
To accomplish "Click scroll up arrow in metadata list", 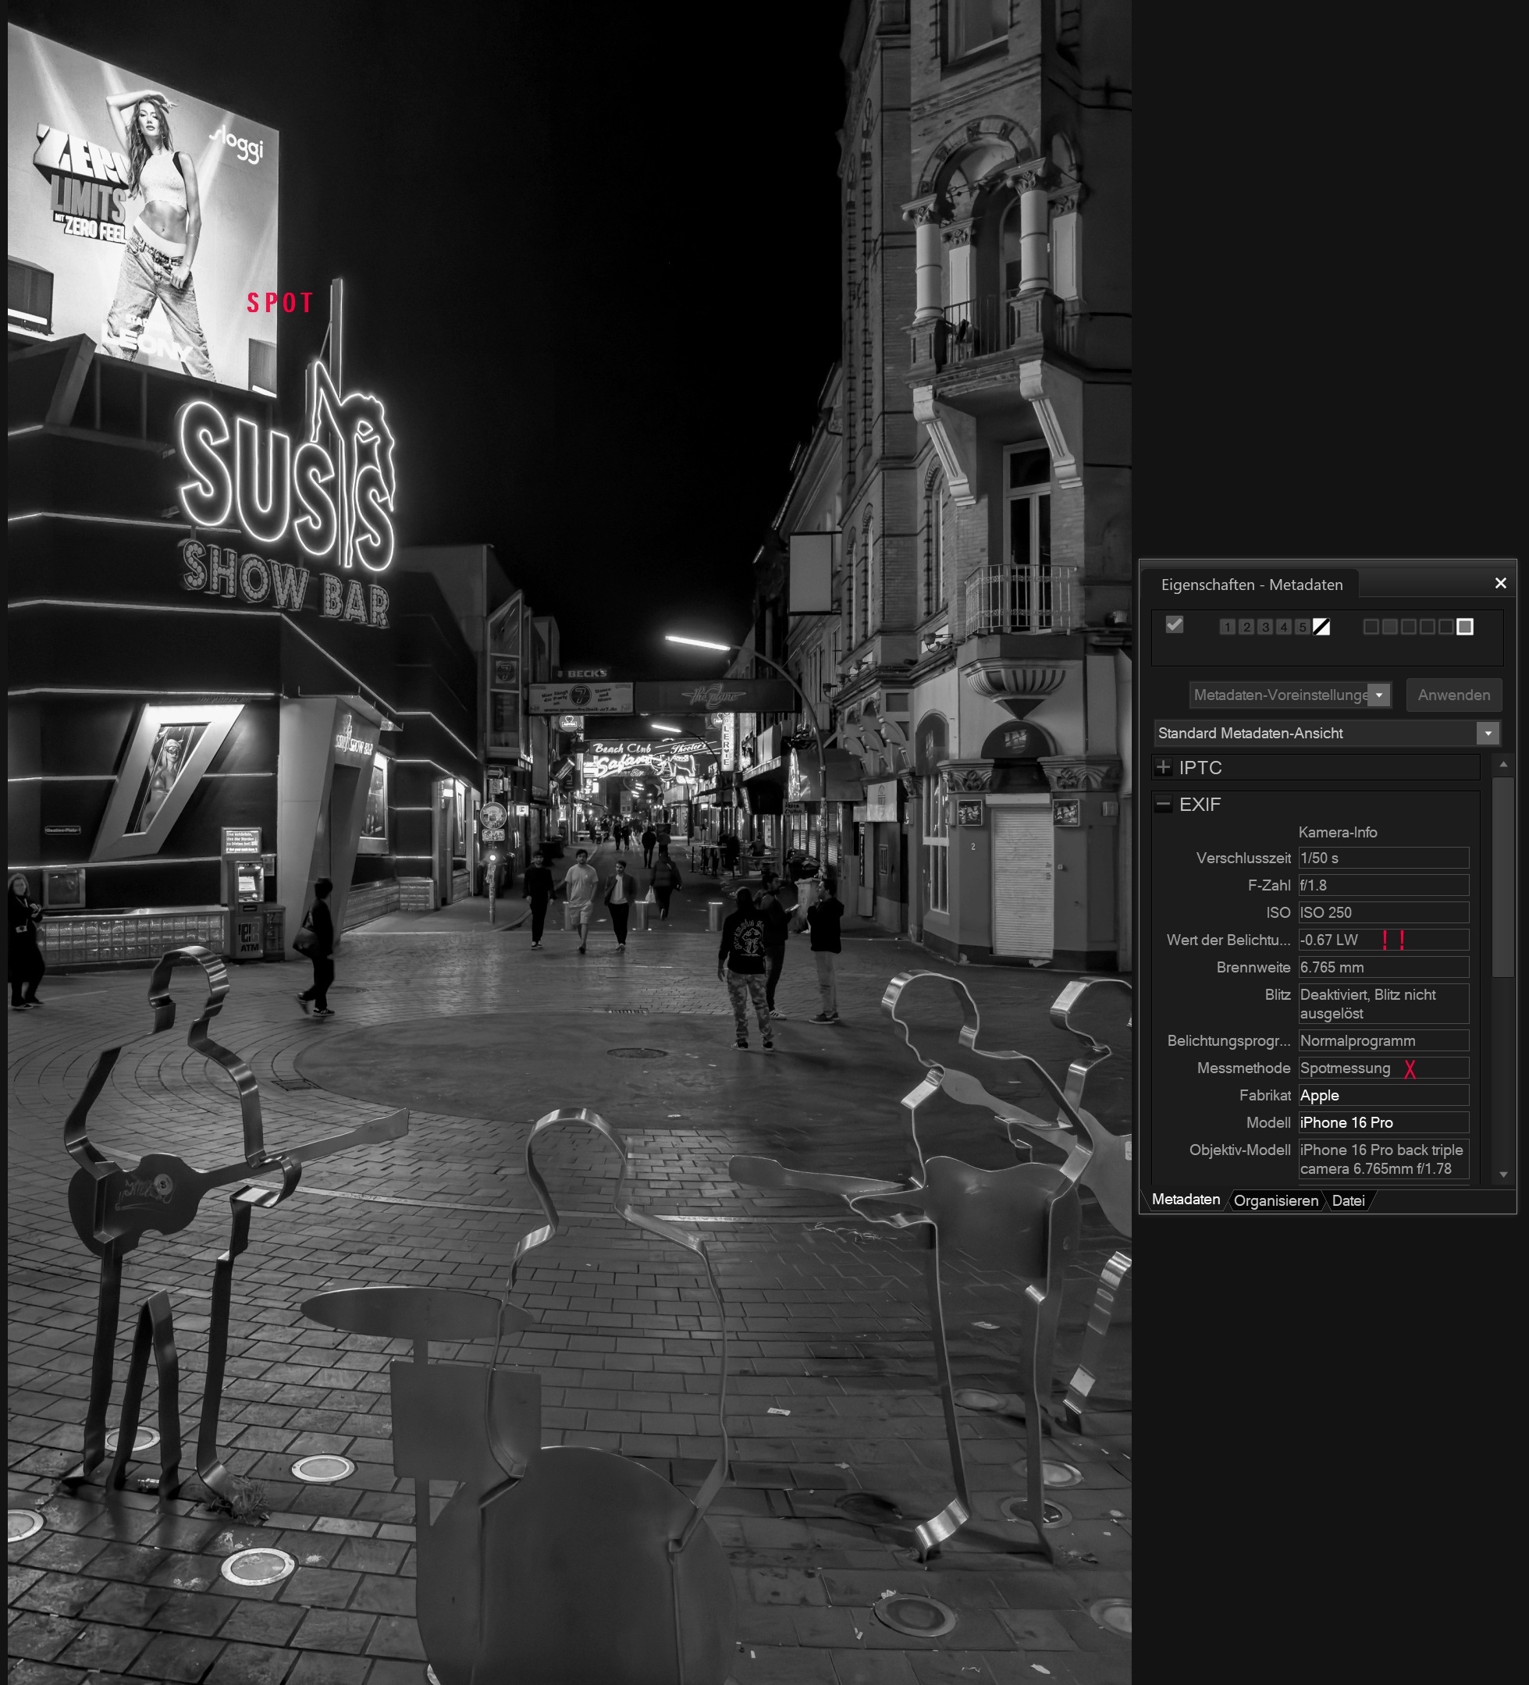I will 1503,765.
